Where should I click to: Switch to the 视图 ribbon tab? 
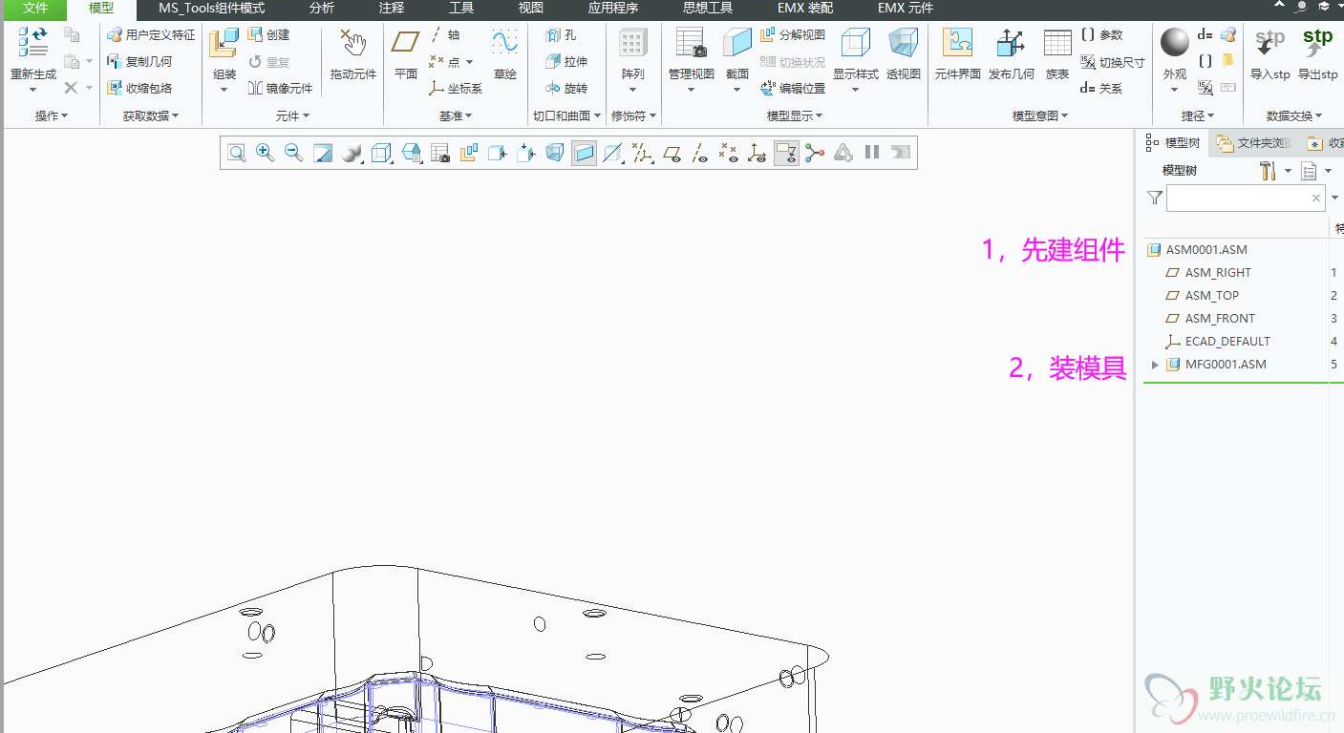(x=531, y=8)
